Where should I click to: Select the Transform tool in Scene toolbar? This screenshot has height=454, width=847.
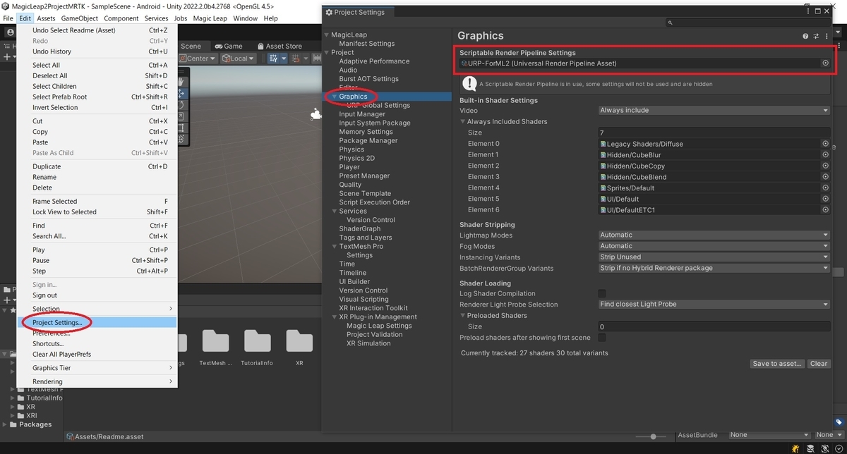[182, 139]
